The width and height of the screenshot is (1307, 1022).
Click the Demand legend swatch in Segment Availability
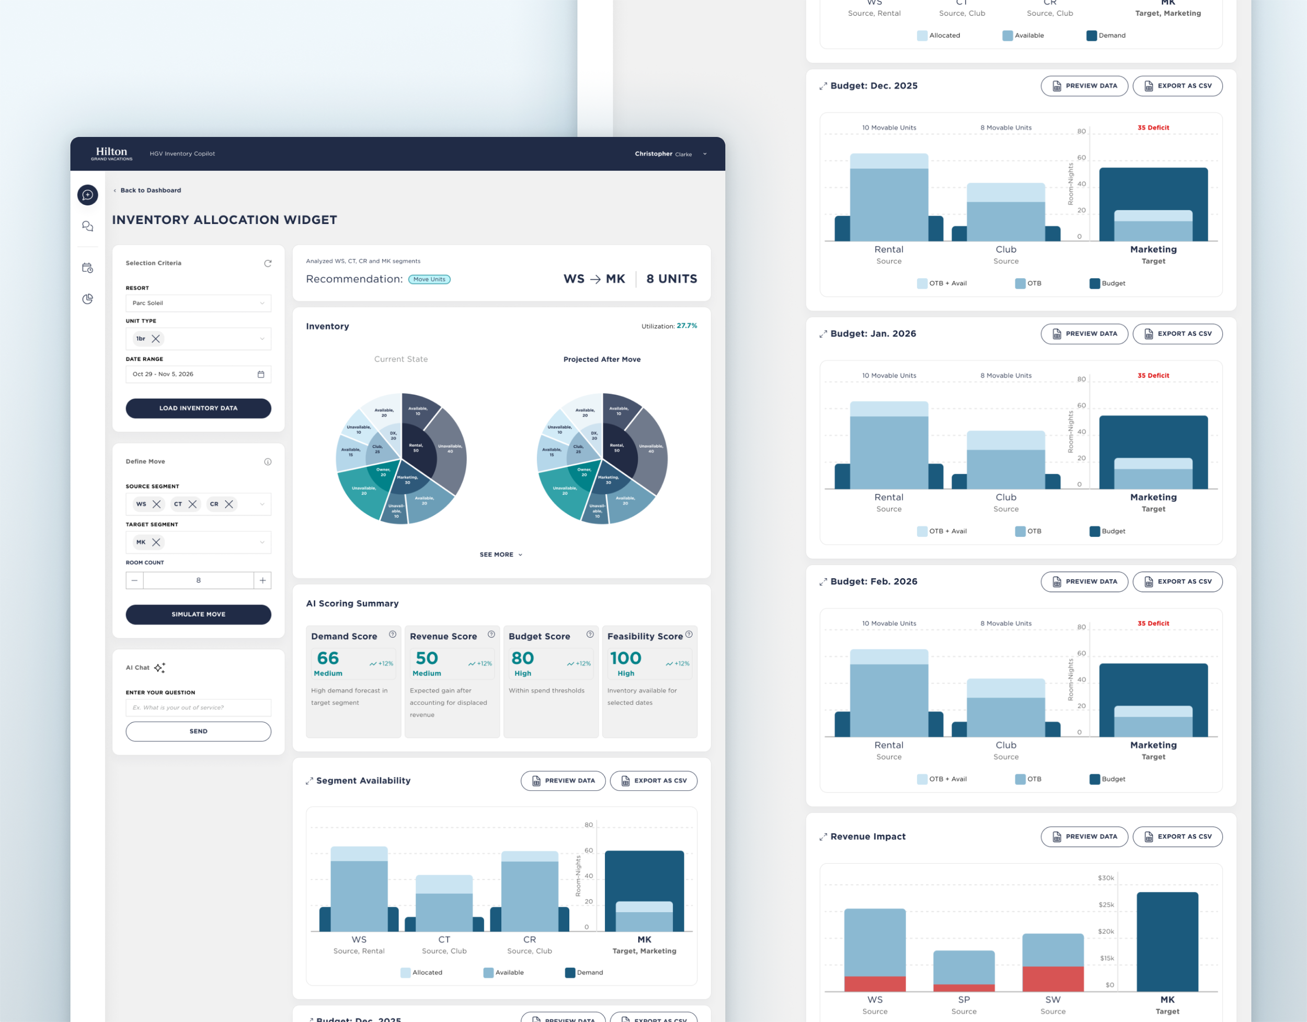pyautogui.click(x=570, y=972)
